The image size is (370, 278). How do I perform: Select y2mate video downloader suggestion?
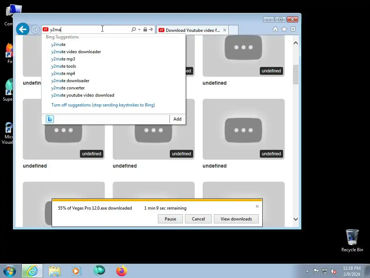click(76, 52)
